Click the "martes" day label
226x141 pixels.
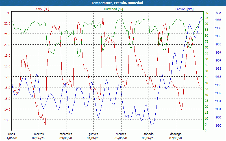coord(39,134)
